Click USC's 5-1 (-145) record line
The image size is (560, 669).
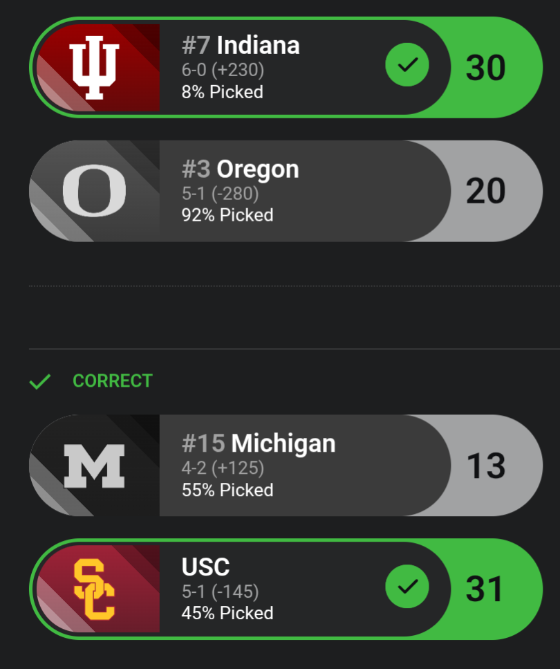tap(220, 592)
